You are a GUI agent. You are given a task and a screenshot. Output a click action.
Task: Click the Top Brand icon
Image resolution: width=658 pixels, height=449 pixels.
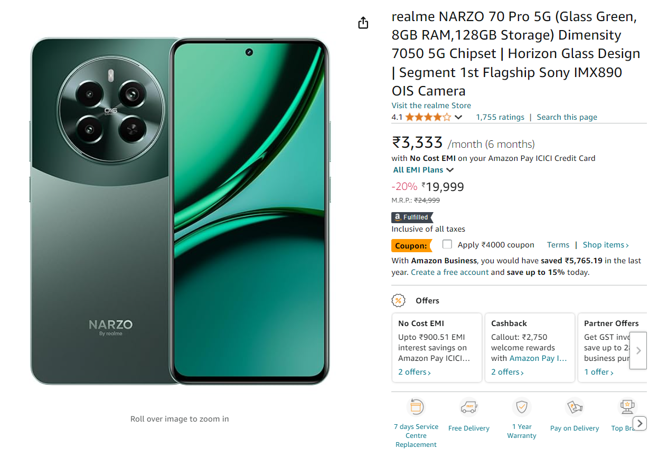point(627,407)
